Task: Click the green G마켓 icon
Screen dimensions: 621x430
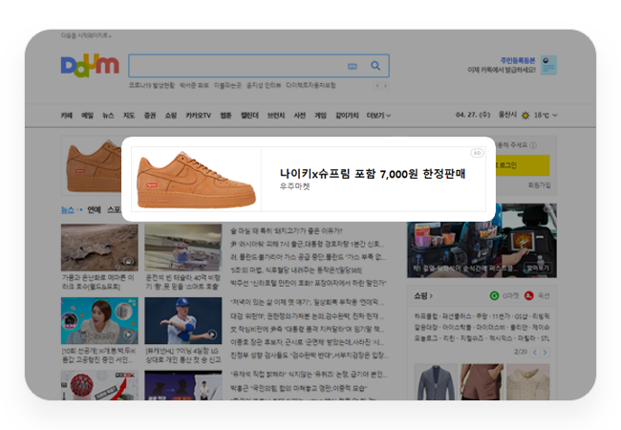Action: 494,296
